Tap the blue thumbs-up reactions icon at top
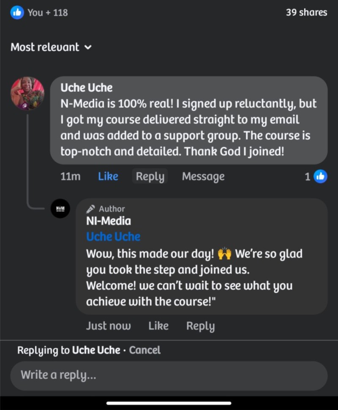The image size is (338, 410). (x=17, y=12)
